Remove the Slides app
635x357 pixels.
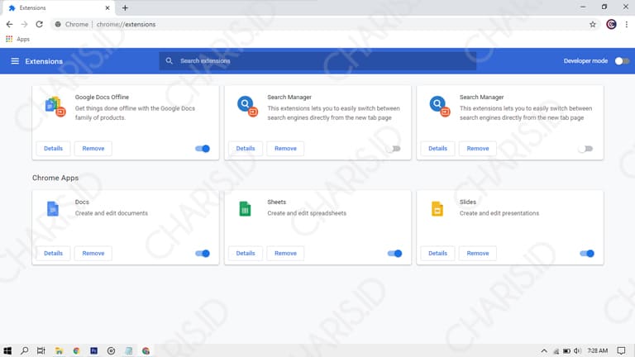478,254
